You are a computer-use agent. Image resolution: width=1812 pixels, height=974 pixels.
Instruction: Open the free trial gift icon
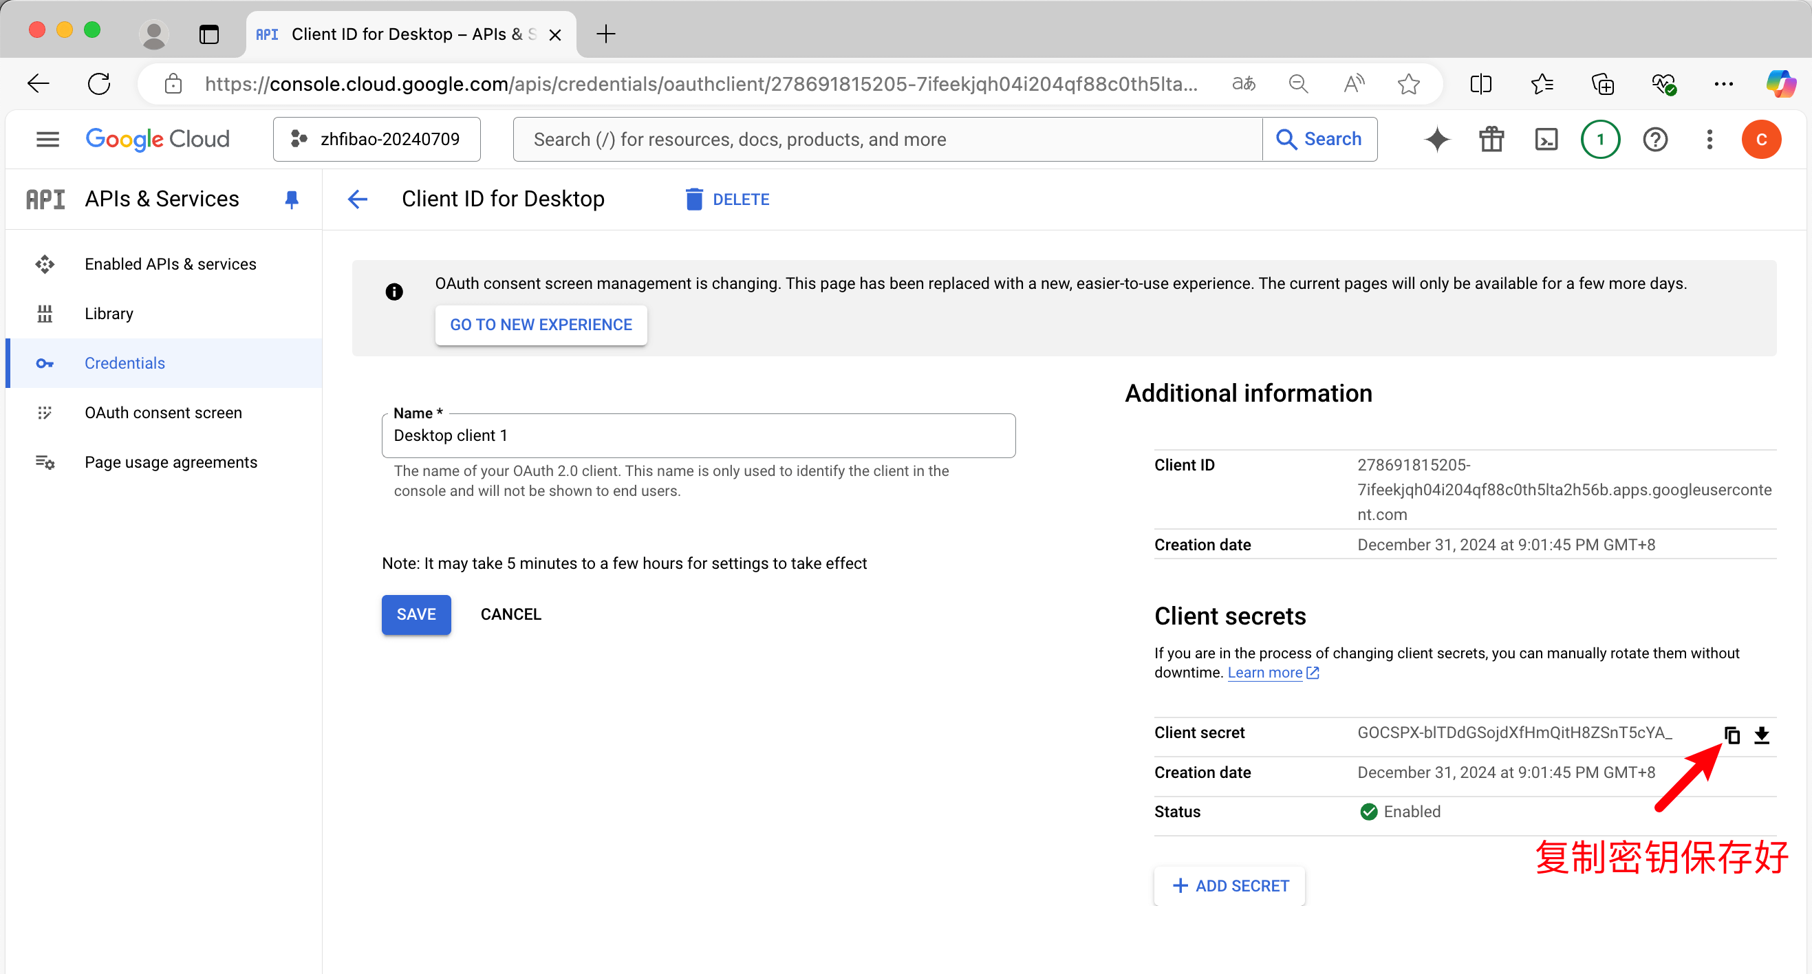[x=1491, y=139]
